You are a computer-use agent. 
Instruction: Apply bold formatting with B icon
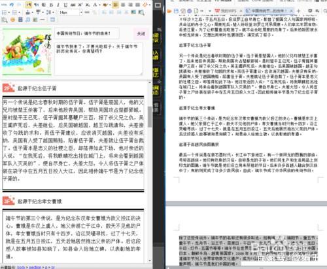tap(51, 5)
